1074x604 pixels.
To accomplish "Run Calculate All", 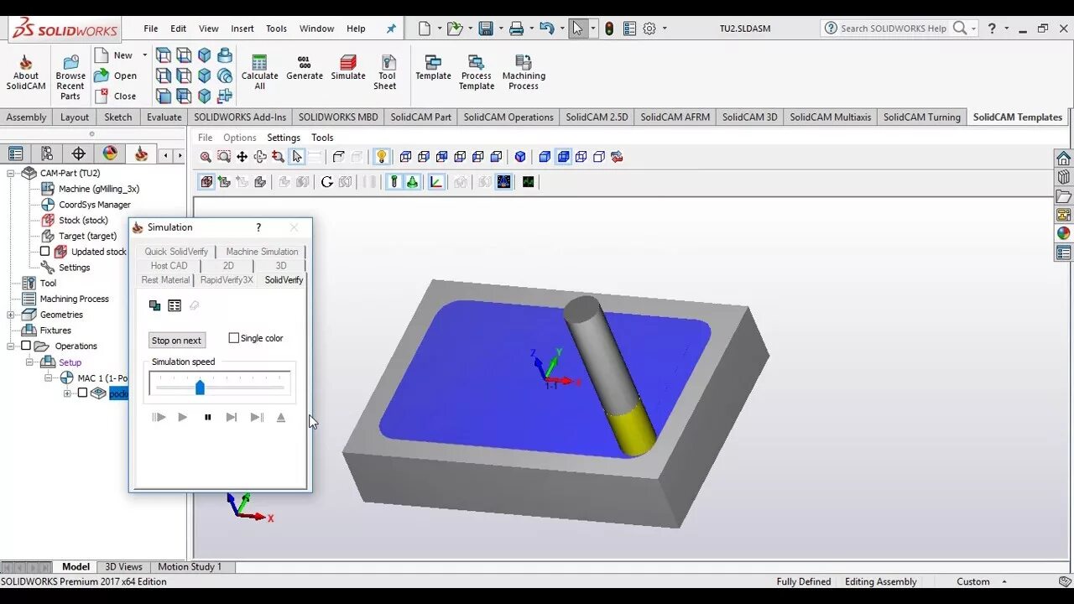I will (x=259, y=72).
